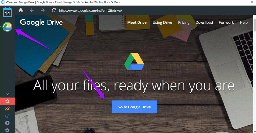The image size is (256, 133).
Task: Reload the current page
Action: point(54,11)
